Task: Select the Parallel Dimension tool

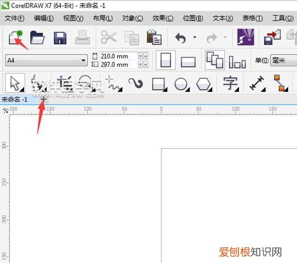Action: point(257,84)
